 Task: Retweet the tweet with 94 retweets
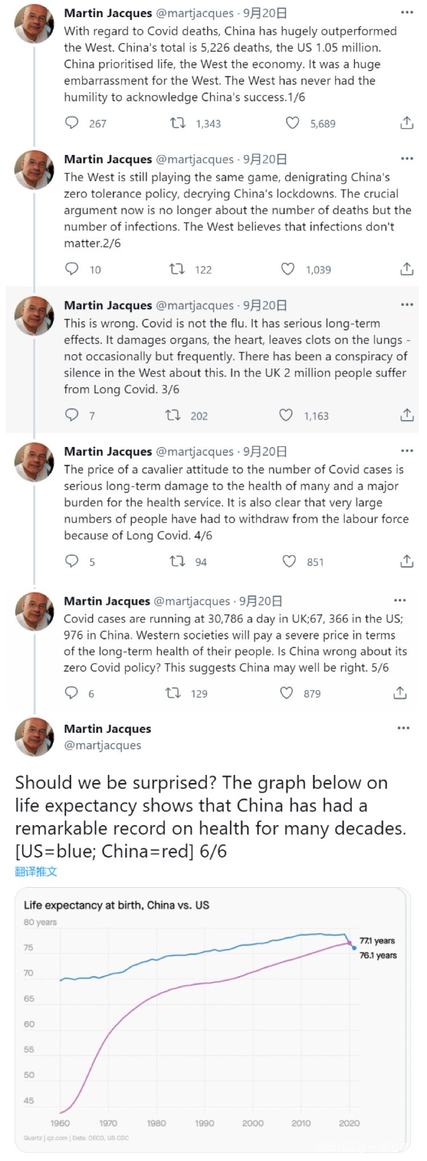[178, 561]
